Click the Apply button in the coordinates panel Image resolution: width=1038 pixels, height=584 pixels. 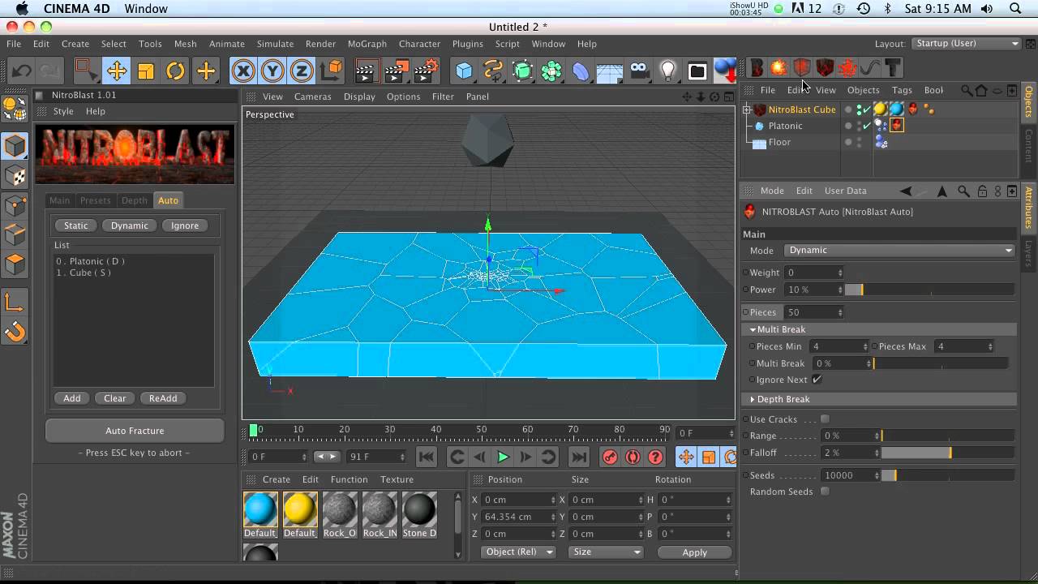694,552
